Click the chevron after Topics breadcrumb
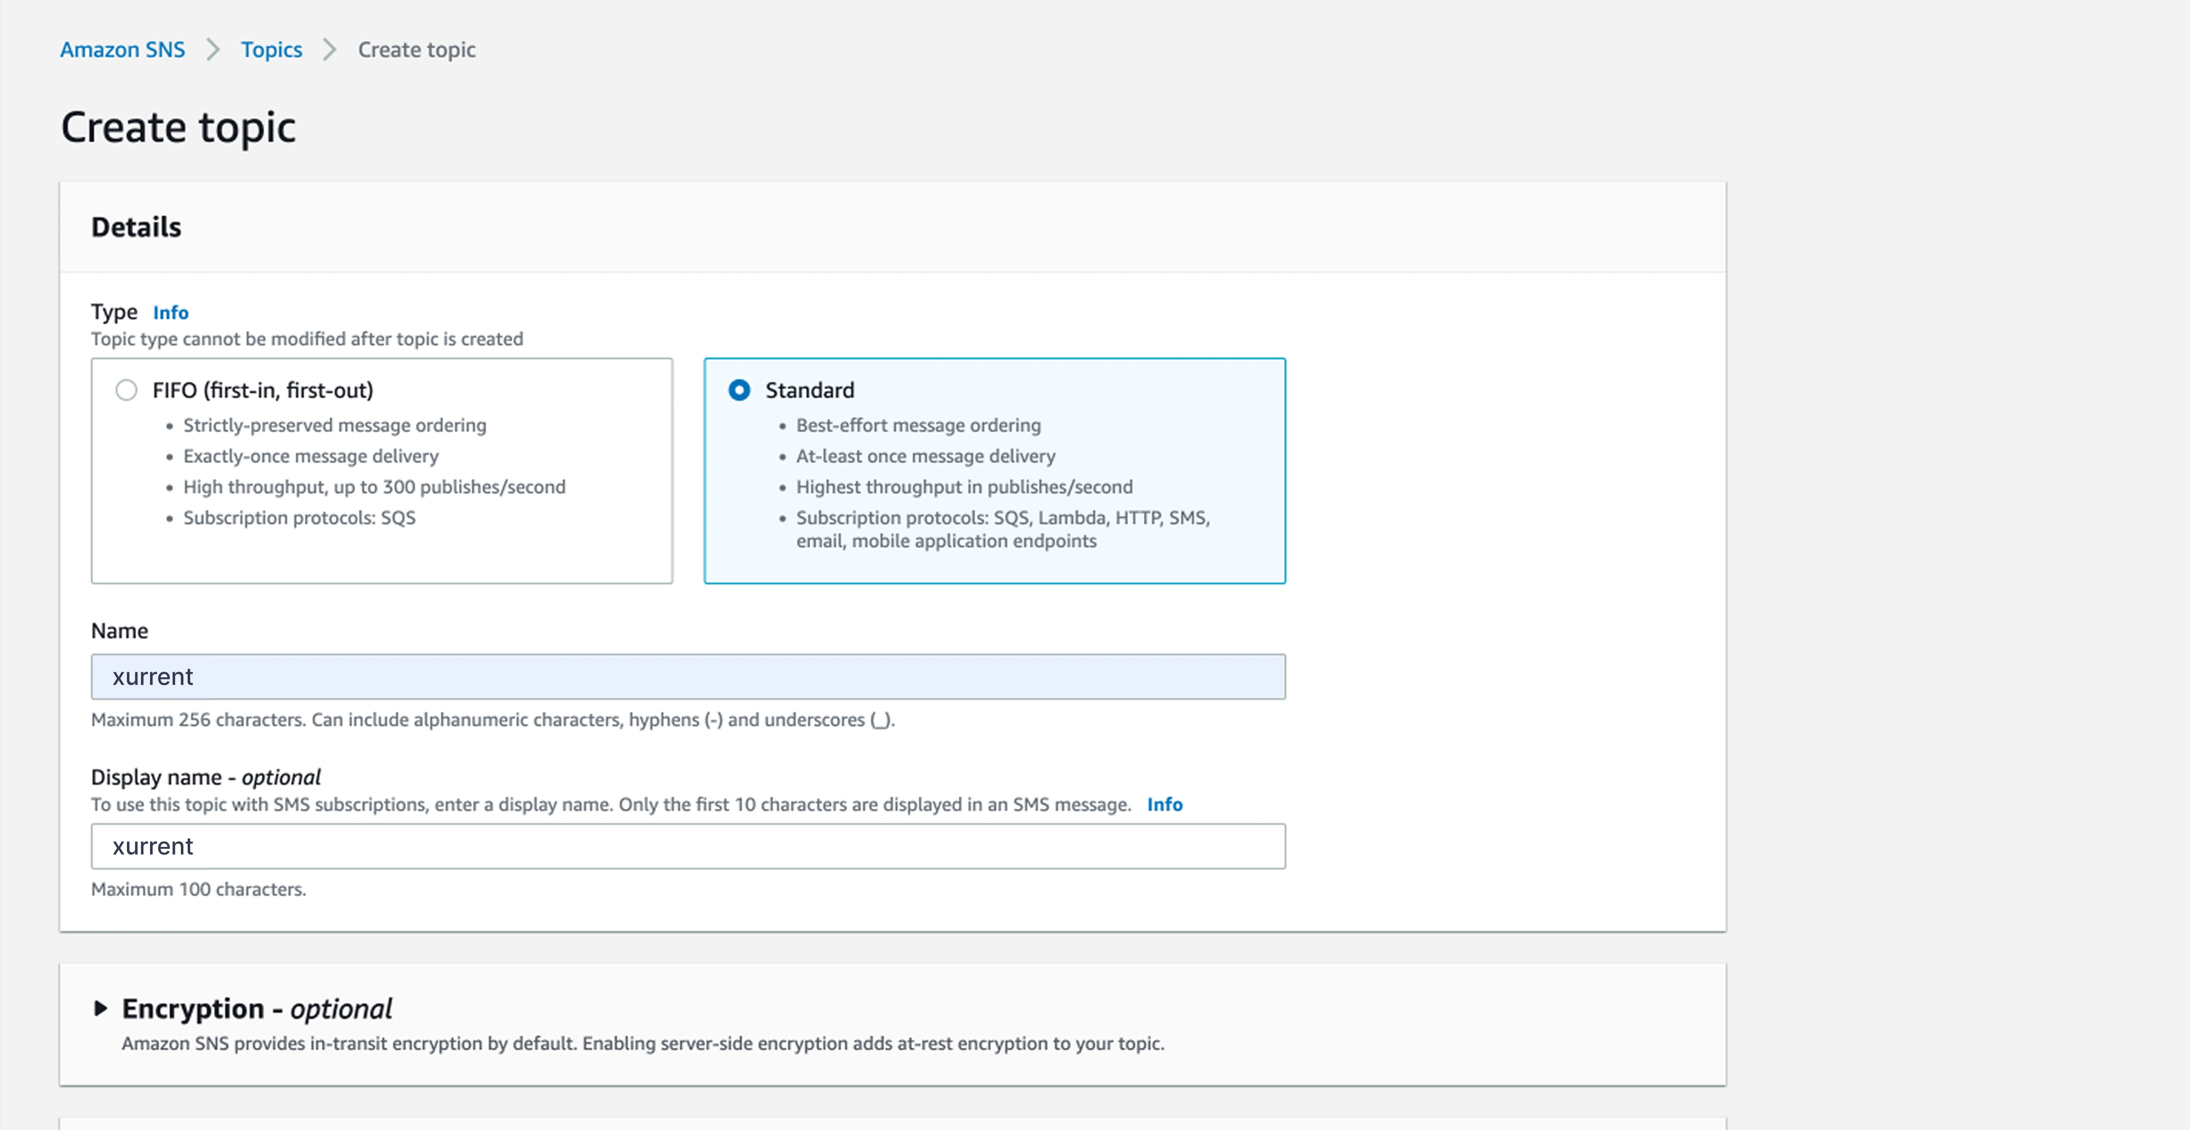Viewport: 2190px width, 1130px height. pos(330,50)
